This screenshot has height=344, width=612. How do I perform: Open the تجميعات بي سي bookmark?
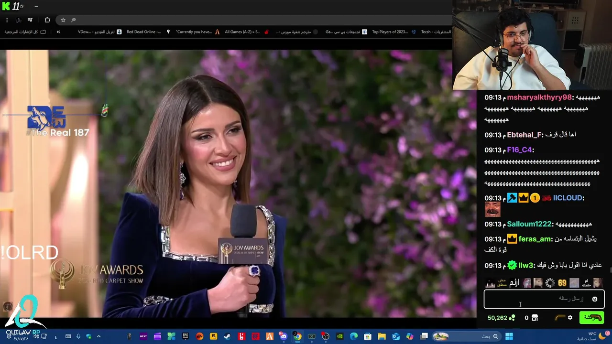[x=346, y=32]
